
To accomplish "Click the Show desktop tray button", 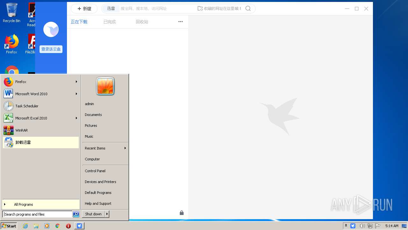I will (404, 226).
